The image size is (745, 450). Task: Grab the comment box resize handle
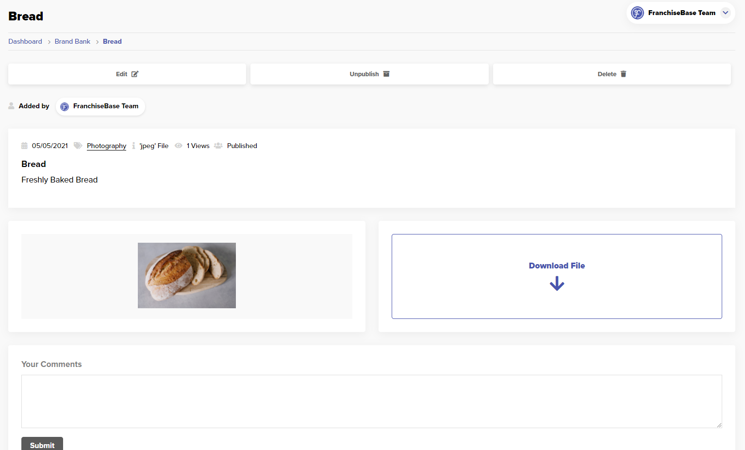click(x=719, y=425)
